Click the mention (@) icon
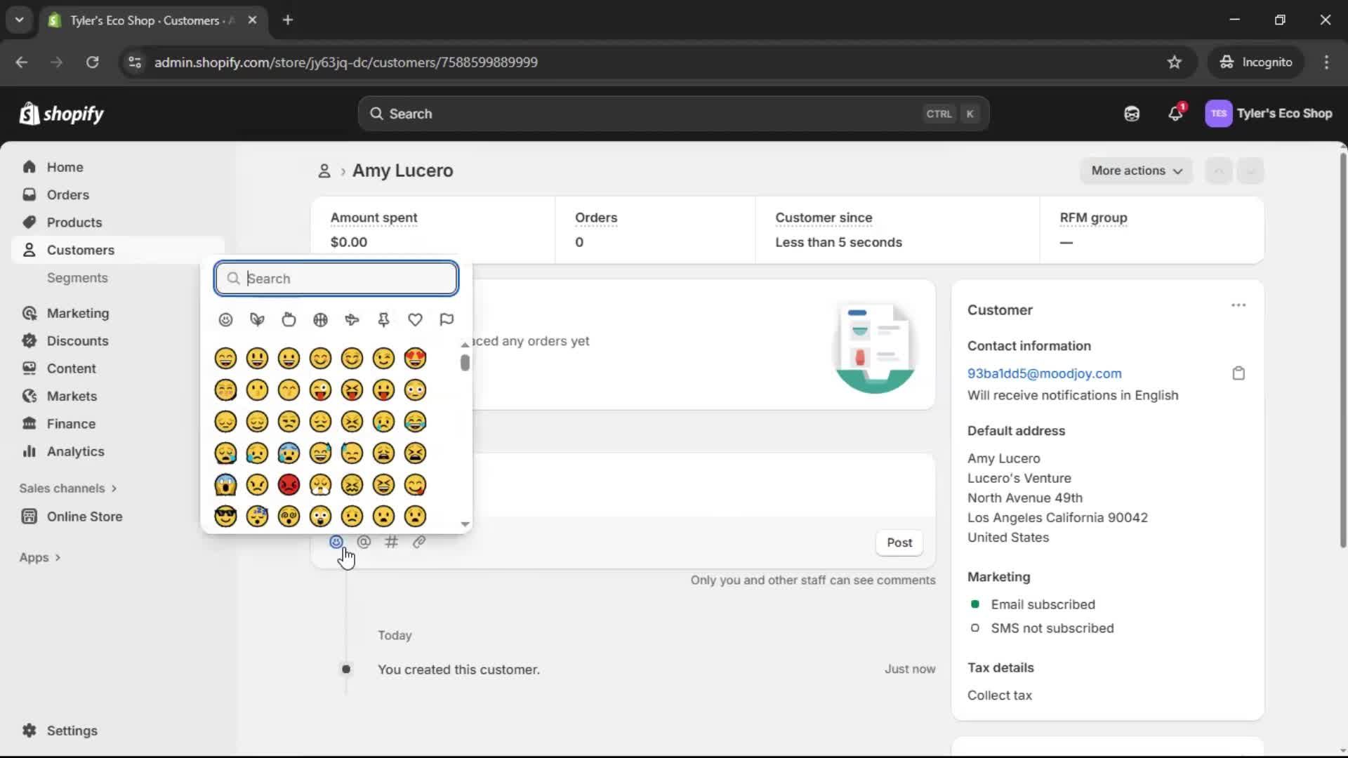Viewport: 1348px width, 758px height. click(x=364, y=542)
